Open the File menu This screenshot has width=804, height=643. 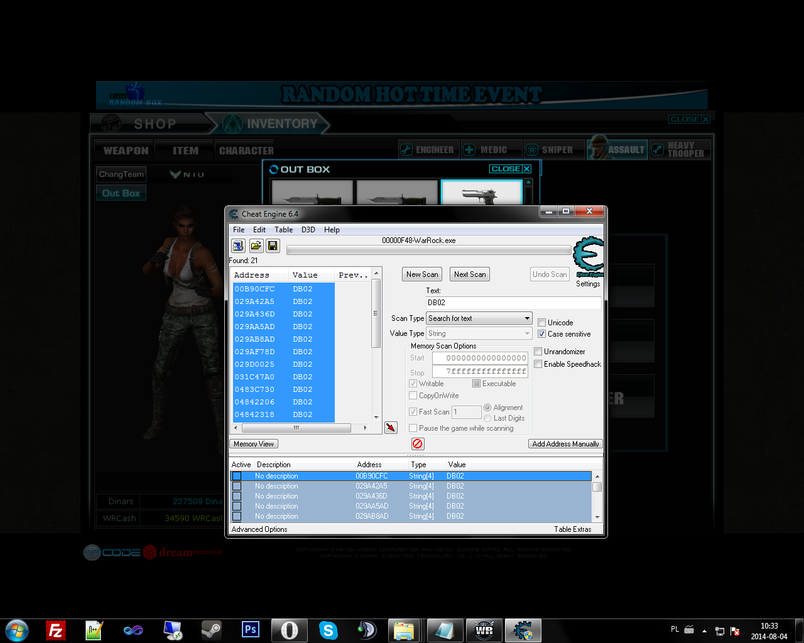(x=239, y=230)
